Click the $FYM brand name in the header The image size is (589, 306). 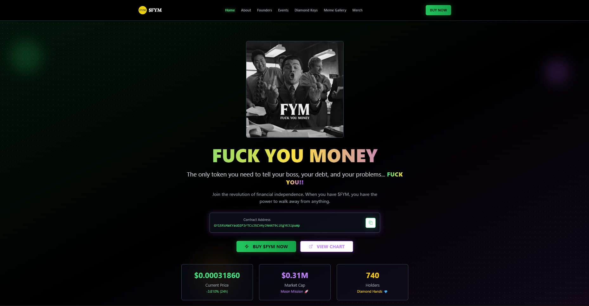coord(155,10)
